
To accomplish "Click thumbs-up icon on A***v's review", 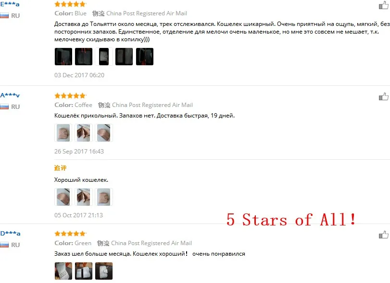I will [x=384, y=96].
